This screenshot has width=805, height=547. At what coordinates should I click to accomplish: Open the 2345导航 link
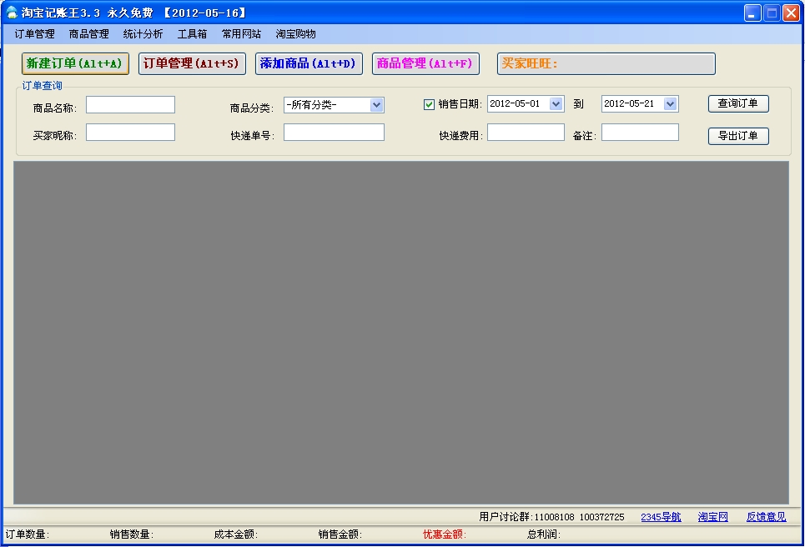(x=661, y=517)
